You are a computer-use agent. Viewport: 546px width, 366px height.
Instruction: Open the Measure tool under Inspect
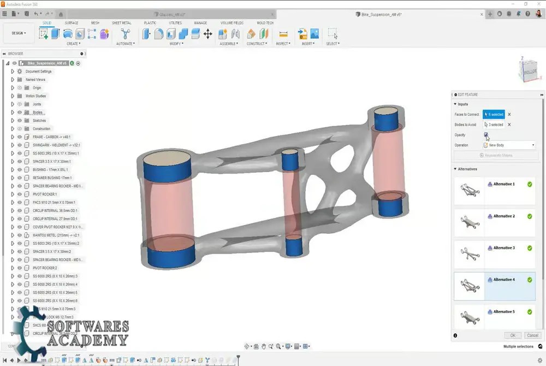pyautogui.click(x=283, y=33)
